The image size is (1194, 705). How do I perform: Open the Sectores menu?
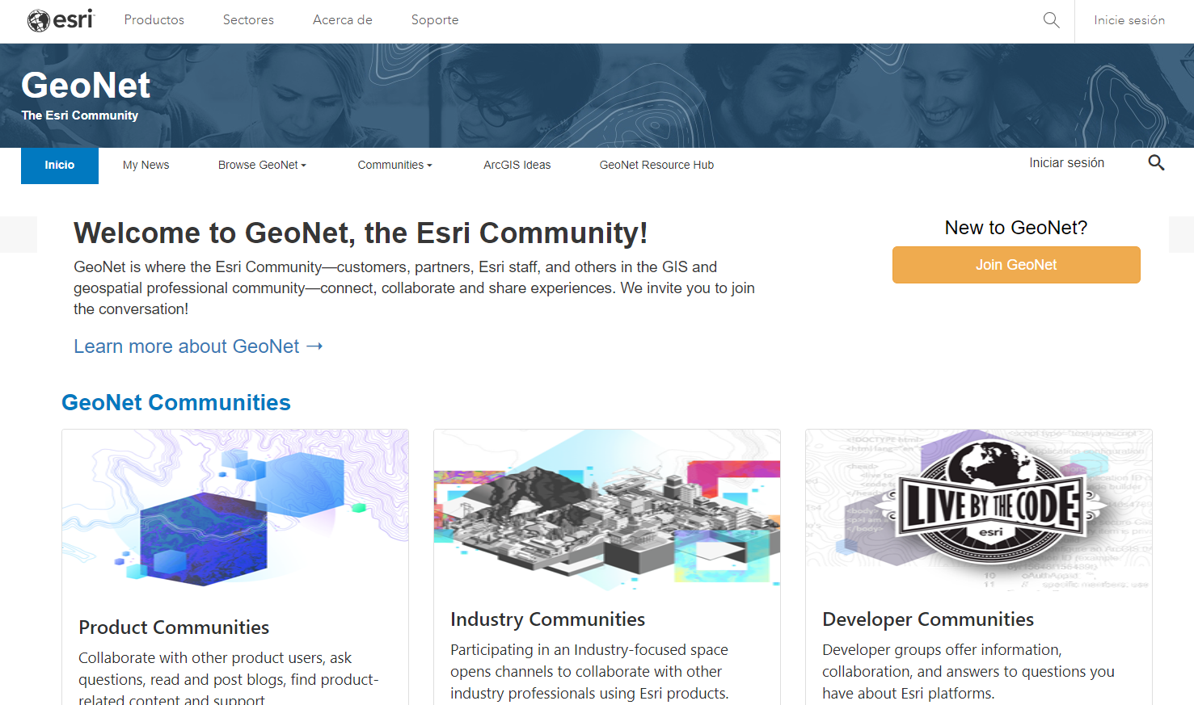(248, 20)
